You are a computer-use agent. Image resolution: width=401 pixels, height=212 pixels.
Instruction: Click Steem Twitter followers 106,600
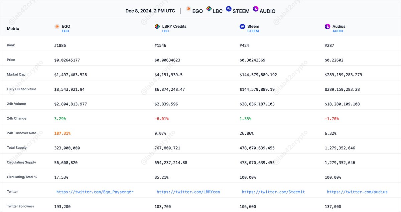click(x=248, y=207)
